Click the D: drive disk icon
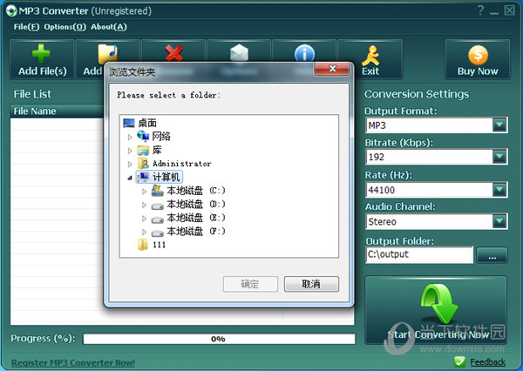Screen dimensions: 523x371 158,206
